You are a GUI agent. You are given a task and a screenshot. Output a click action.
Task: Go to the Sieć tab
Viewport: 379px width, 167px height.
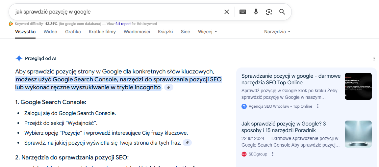tap(186, 32)
